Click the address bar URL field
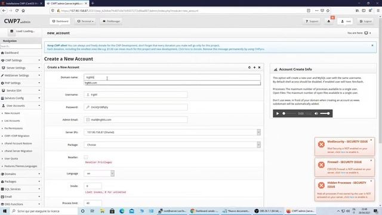The image size is (382, 215). tap(180, 11)
